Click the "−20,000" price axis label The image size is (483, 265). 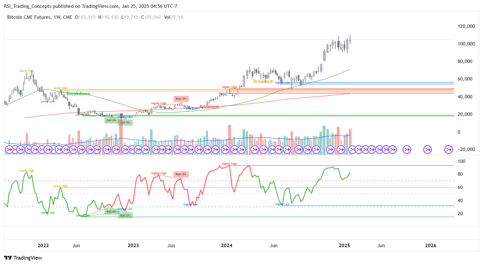(466, 149)
